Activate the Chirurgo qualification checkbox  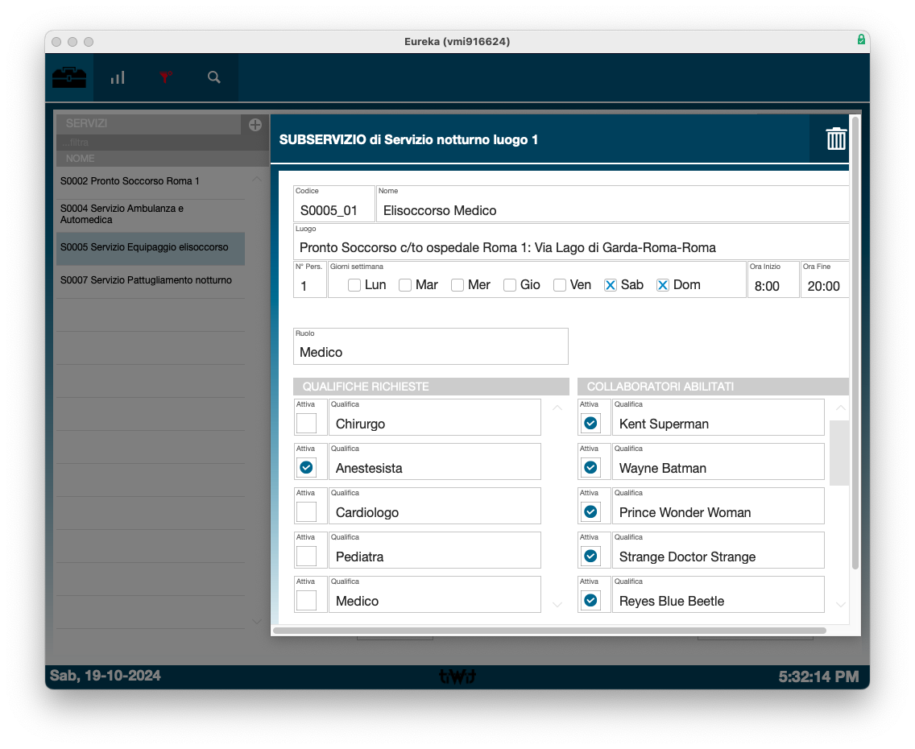pyautogui.click(x=306, y=423)
